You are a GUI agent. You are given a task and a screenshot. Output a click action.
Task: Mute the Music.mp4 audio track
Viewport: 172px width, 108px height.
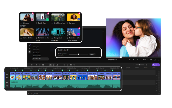pyautogui.click(x=7, y=83)
